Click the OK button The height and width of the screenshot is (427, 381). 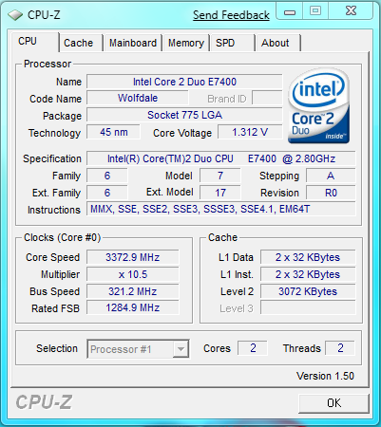click(333, 403)
